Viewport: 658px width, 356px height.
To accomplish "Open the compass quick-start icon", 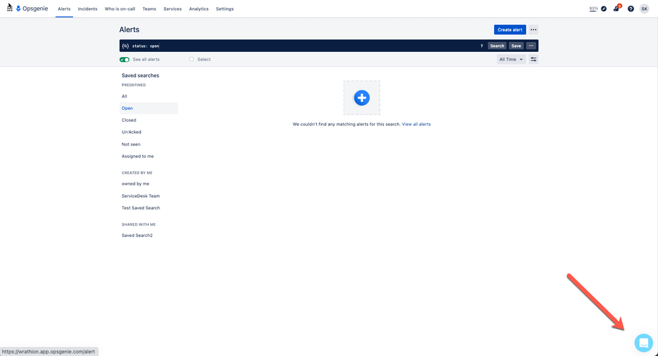I will pos(603,9).
